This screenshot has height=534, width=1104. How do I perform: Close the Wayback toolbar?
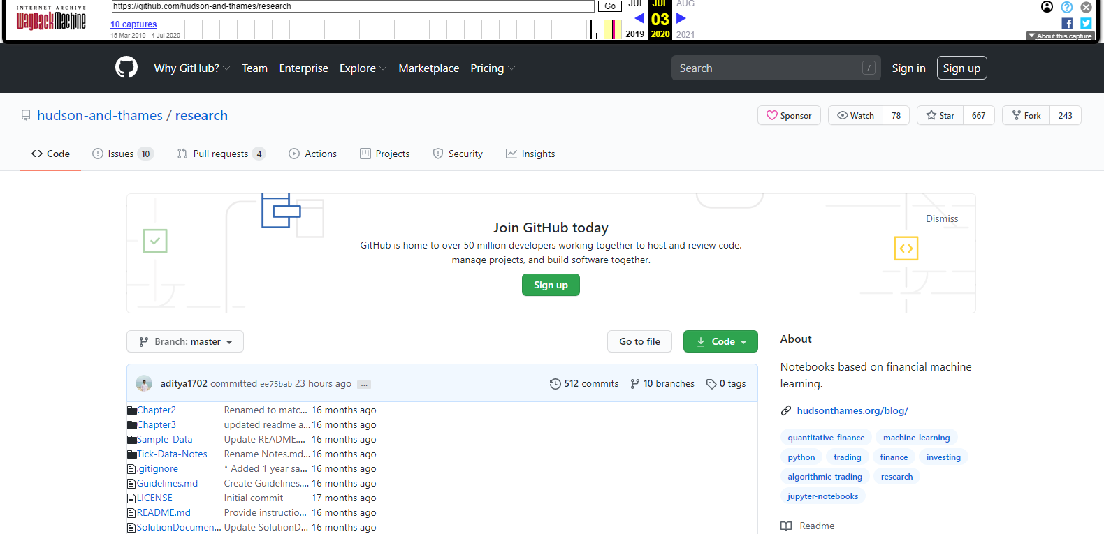(x=1086, y=7)
